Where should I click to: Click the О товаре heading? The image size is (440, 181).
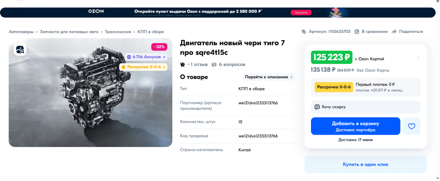click(194, 77)
